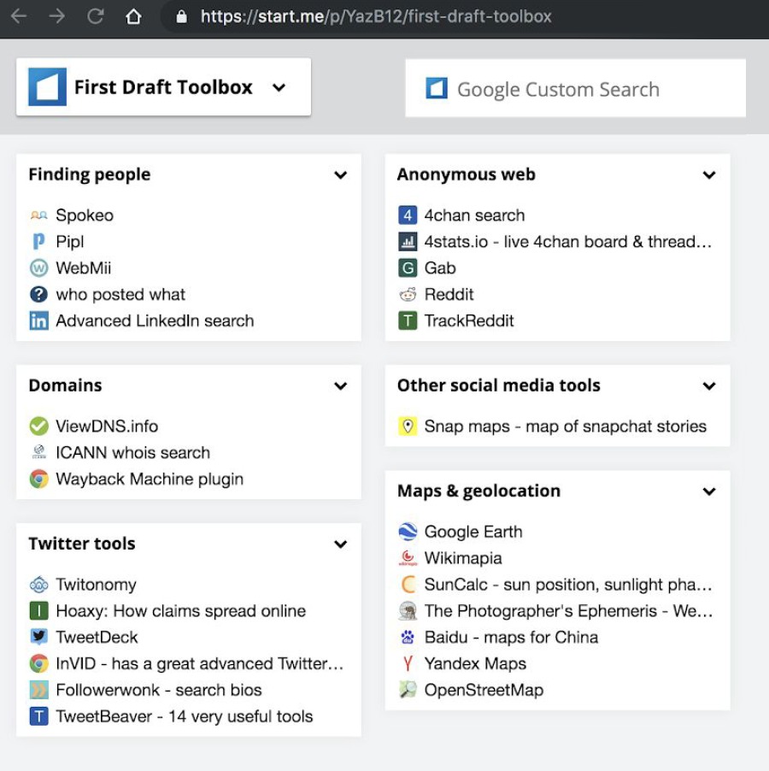
Task: Click the Baidu paw icon
Action: pyautogui.click(x=408, y=638)
